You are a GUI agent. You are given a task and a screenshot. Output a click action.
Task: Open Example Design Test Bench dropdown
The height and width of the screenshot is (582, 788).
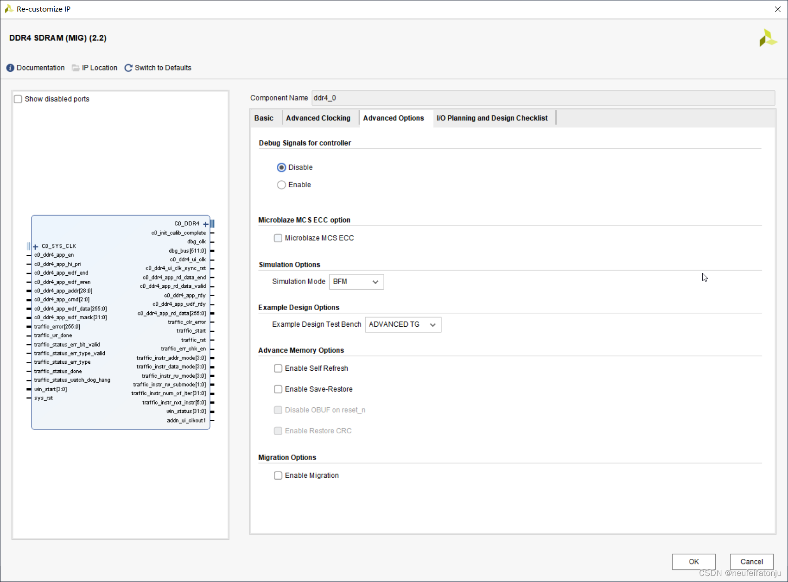coord(403,324)
